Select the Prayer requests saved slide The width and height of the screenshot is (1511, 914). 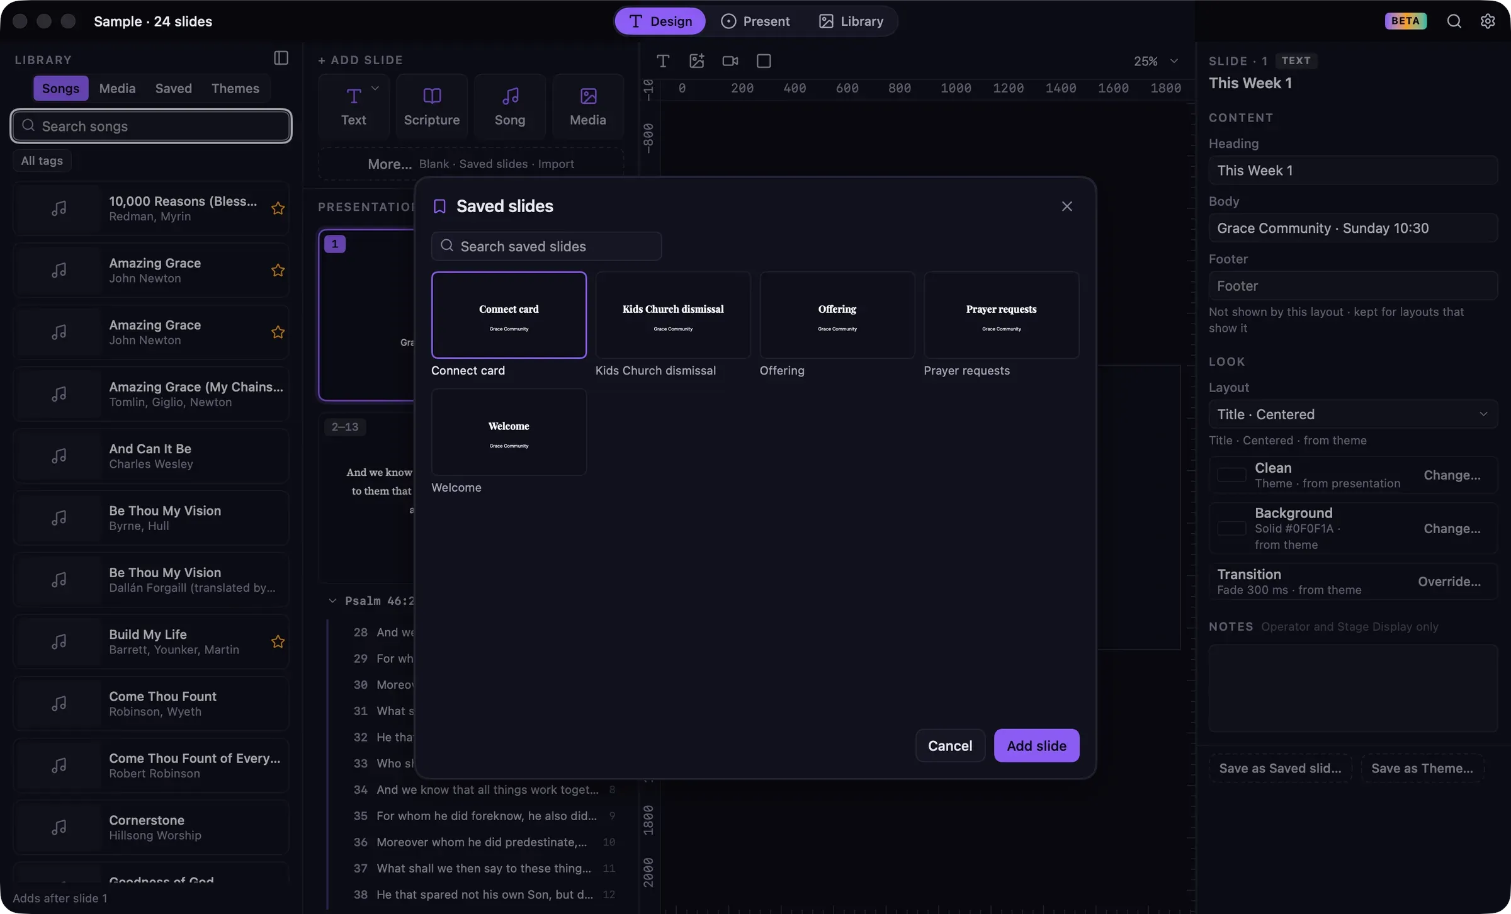tap(1001, 315)
